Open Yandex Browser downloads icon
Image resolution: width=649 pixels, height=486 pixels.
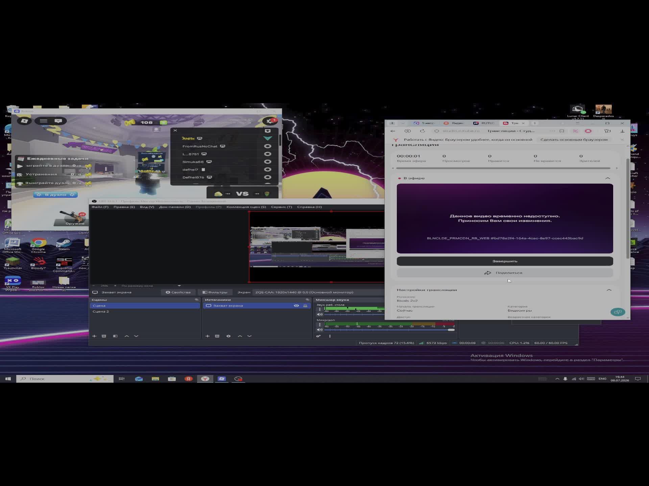point(622,131)
